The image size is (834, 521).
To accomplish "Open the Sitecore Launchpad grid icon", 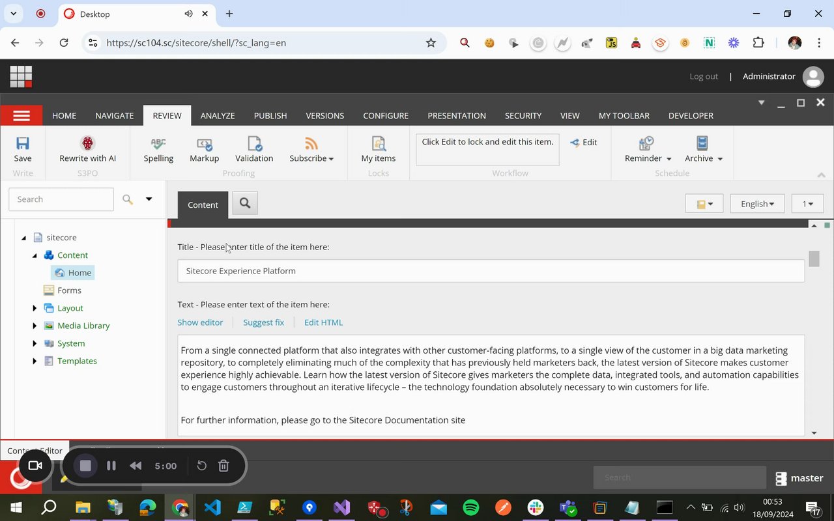I will 21,76.
